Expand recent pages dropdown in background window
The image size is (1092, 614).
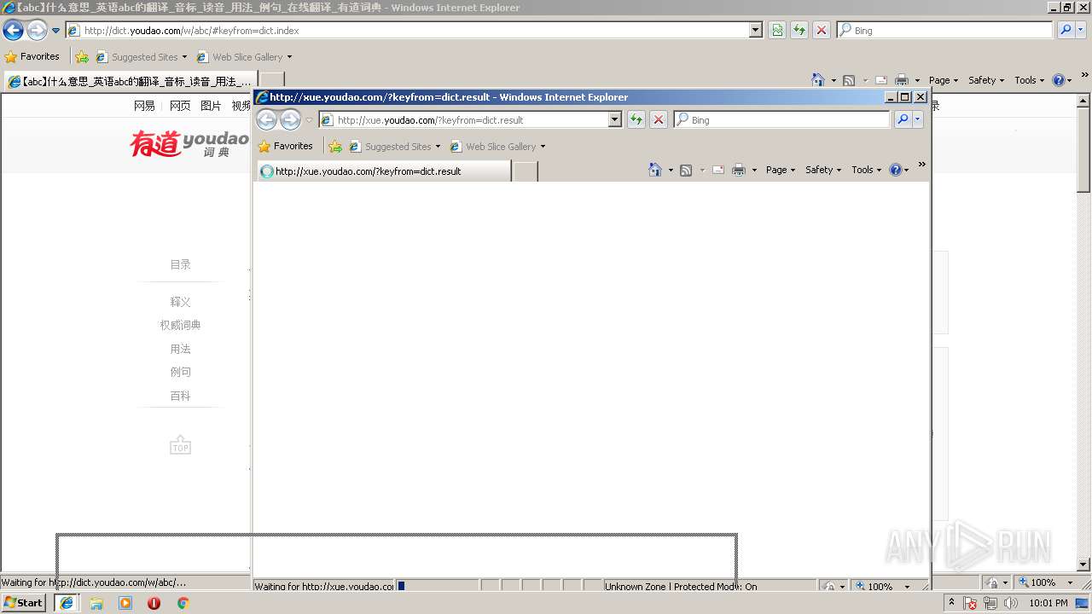tap(55, 31)
